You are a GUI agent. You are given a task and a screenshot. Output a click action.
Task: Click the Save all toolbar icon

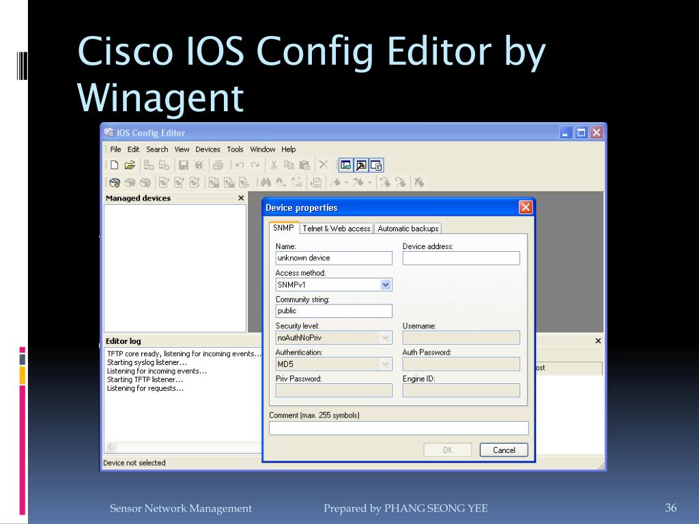(x=199, y=165)
